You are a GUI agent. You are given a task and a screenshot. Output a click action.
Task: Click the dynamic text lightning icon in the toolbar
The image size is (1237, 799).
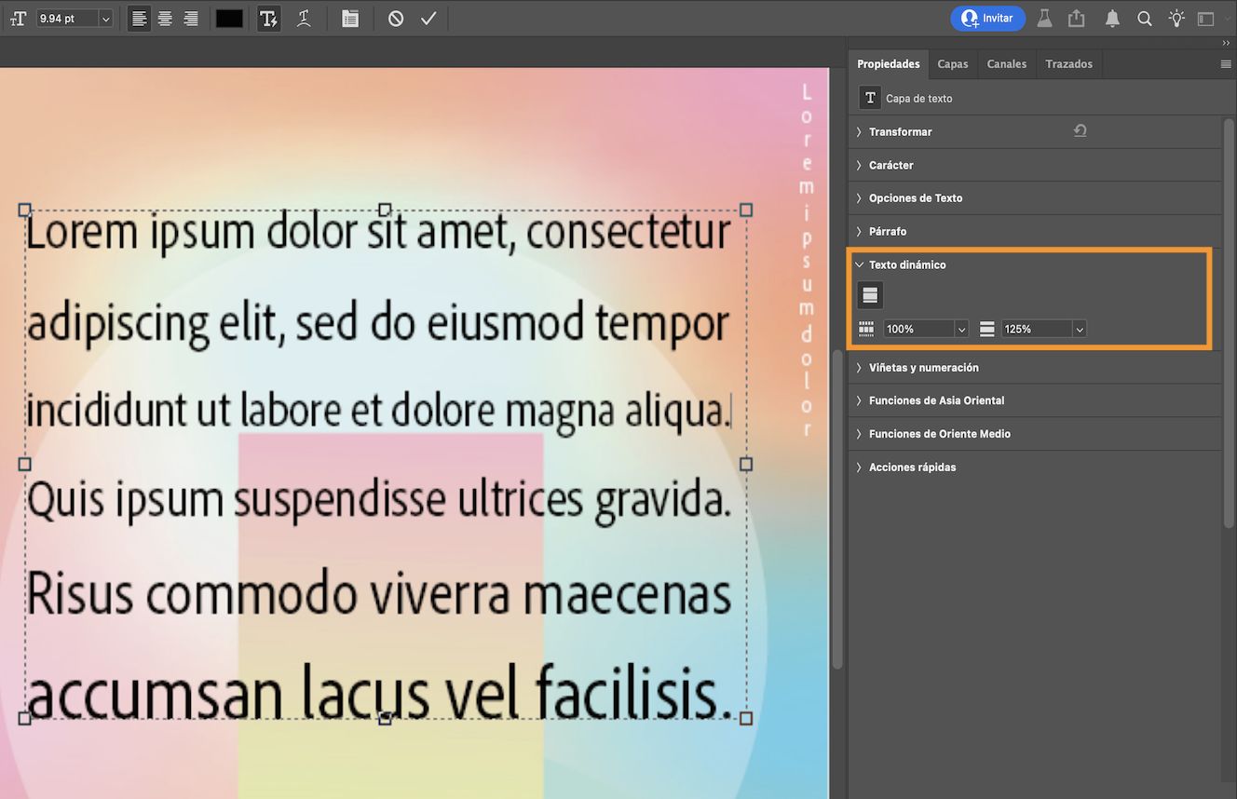(268, 18)
